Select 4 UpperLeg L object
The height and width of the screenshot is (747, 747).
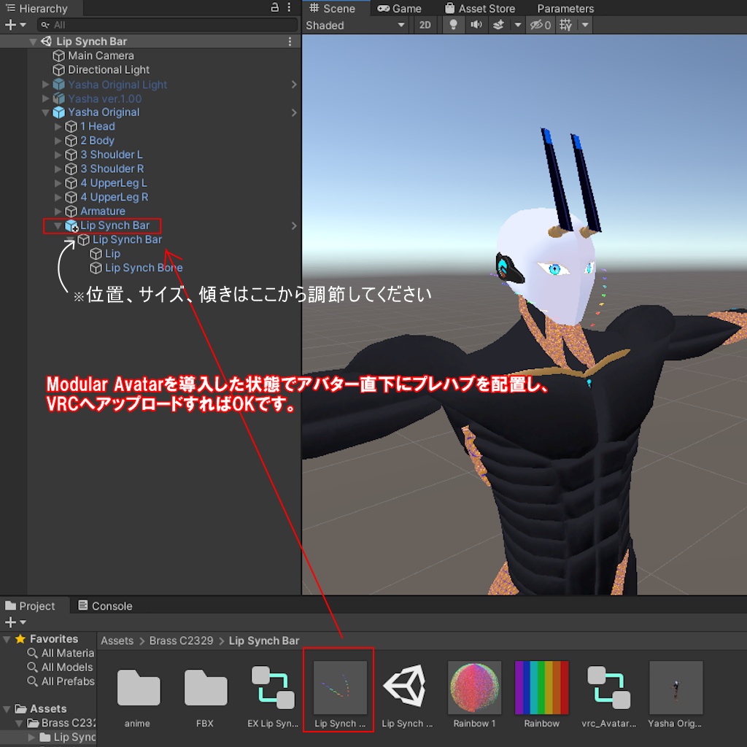pos(113,183)
